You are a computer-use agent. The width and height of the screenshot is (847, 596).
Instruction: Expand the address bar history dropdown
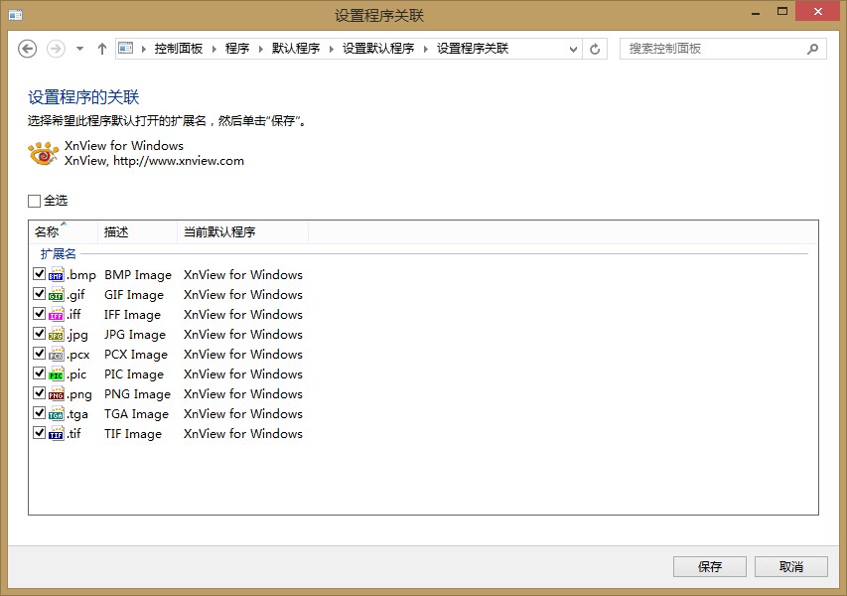click(x=573, y=50)
